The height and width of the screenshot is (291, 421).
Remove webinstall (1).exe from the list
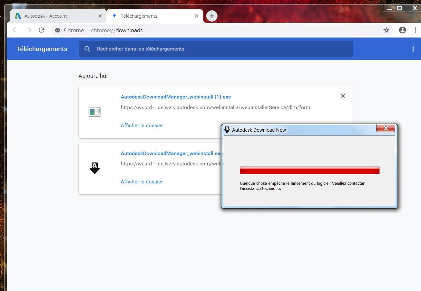(343, 96)
